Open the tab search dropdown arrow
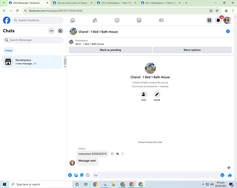This screenshot has width=237, height=188. pyautogui.click(x=4, y=3)
